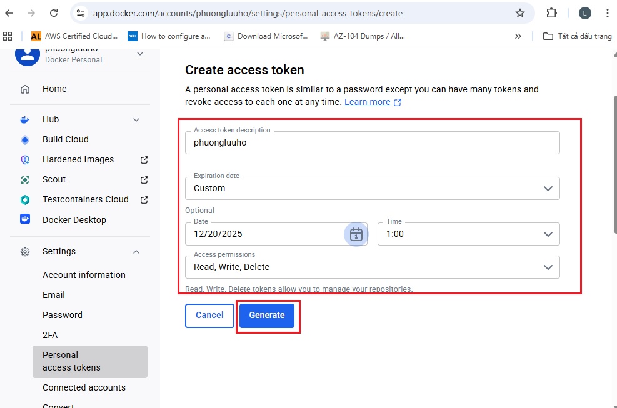Viewport: 617px width, 408px height.
Task: Click the Home icon in sidebar
Action: [x=25, y=89]
